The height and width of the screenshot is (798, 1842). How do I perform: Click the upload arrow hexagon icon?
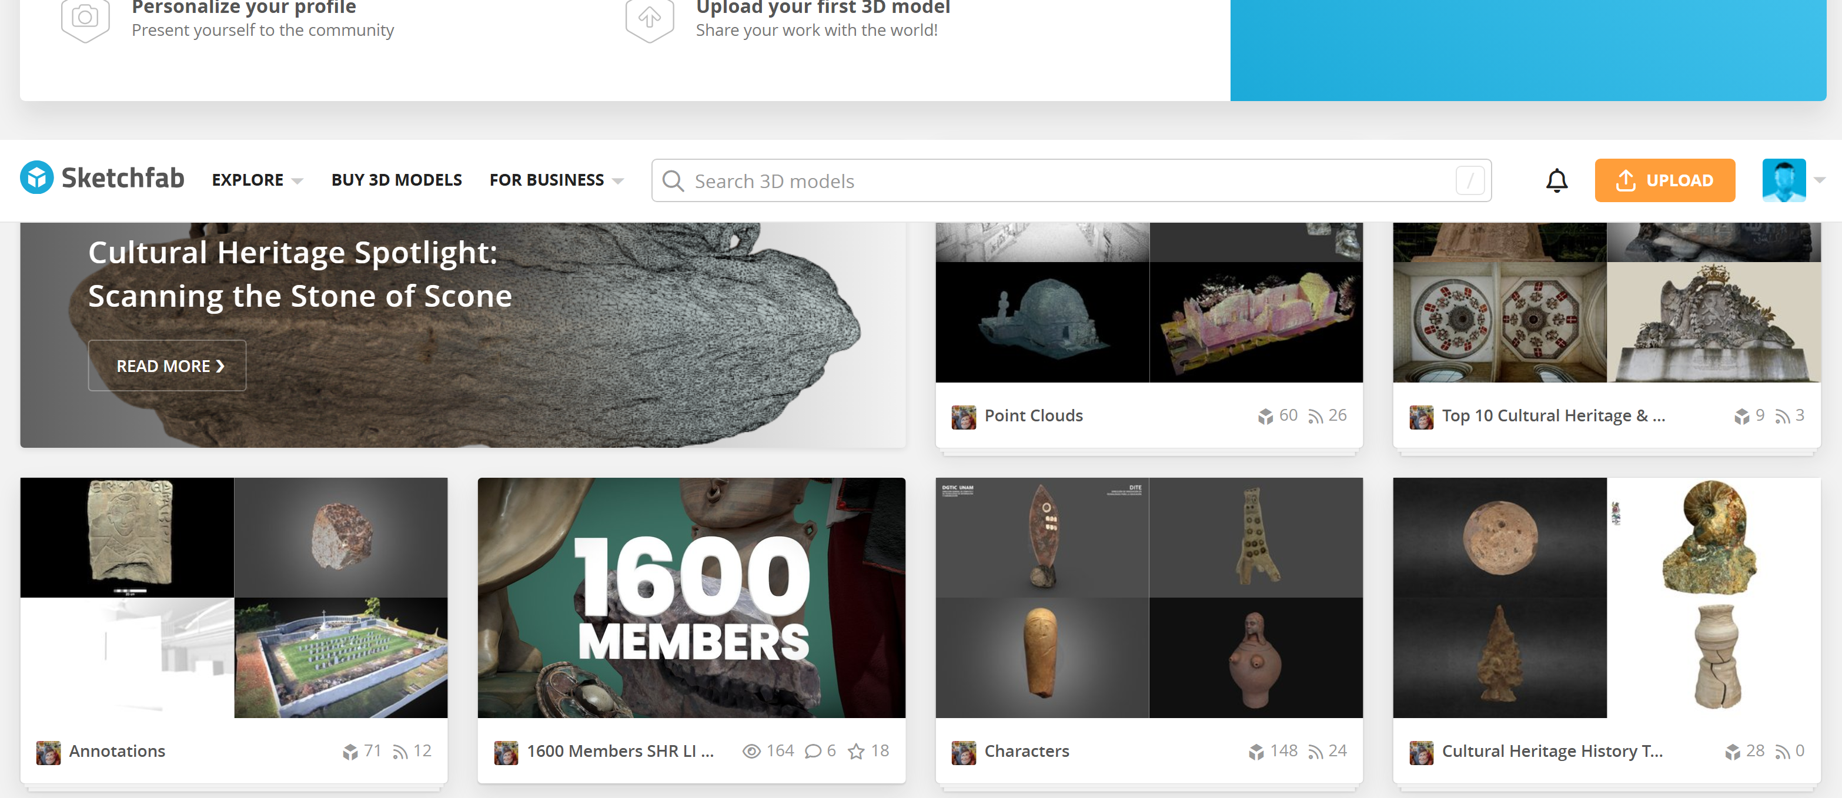pyautogui.click(x=648, y=17)
